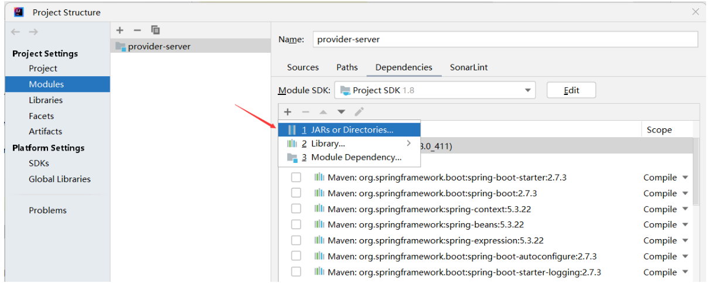Click the Module Dependency folder icon
The height and width of the screenshot is (283, 709).
pos(292,157)
